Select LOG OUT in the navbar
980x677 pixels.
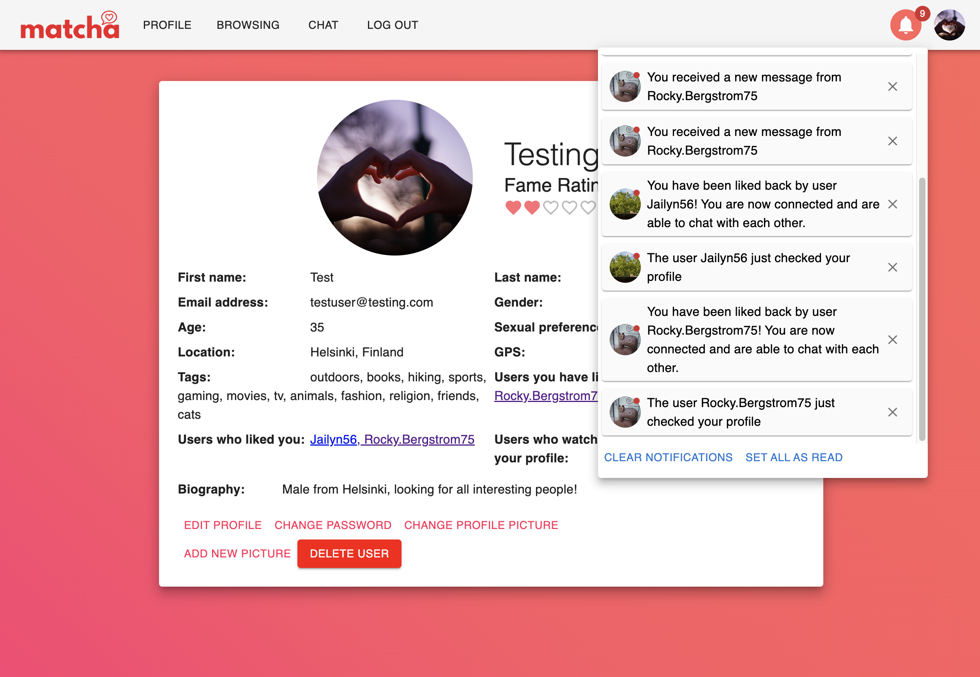pos(393,25)
